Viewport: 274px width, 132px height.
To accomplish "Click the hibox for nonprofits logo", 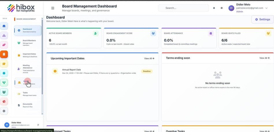I will pyautogui.click(x=21, y=8).
